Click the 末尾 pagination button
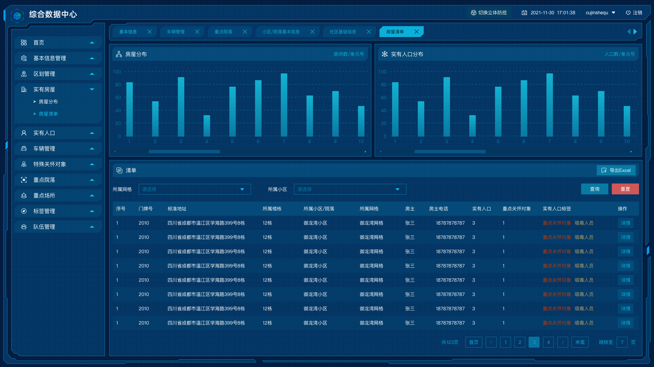 (x=580, y=342)
